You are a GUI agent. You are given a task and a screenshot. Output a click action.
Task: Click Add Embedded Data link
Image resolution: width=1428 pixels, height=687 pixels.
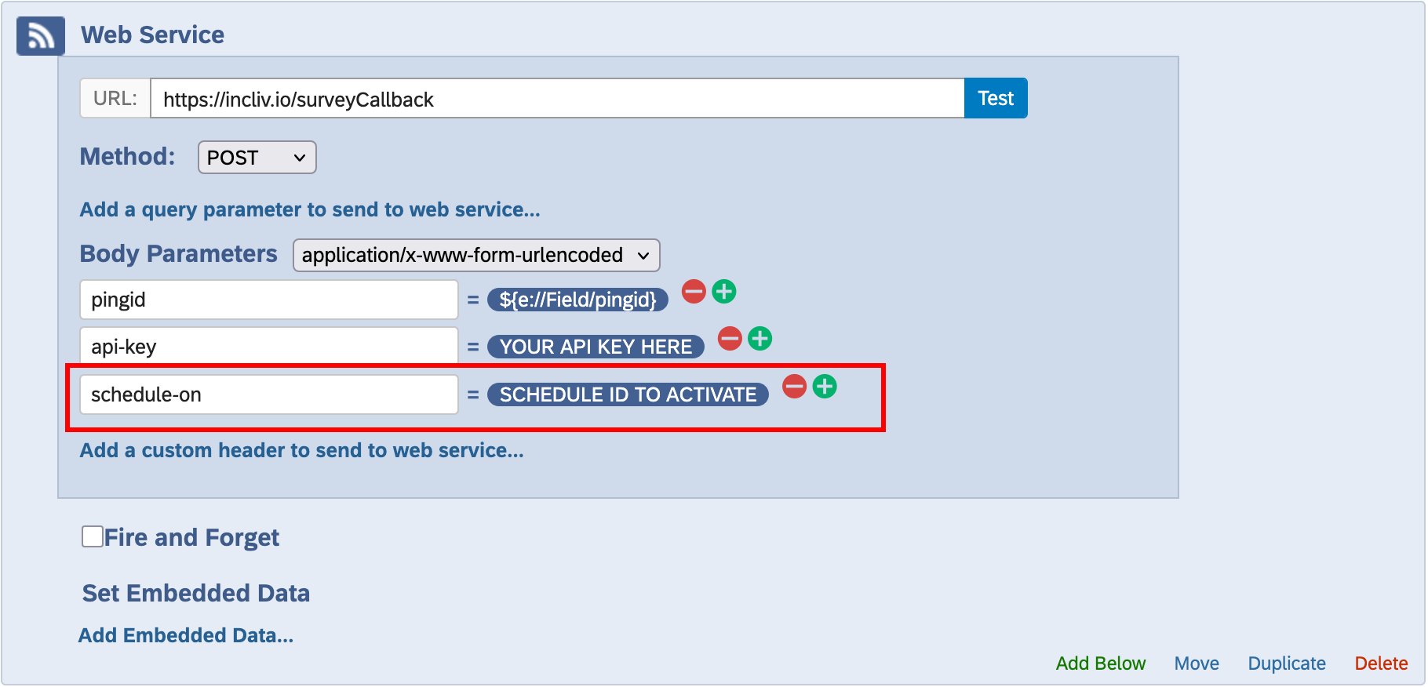click(x=186, y=636)
